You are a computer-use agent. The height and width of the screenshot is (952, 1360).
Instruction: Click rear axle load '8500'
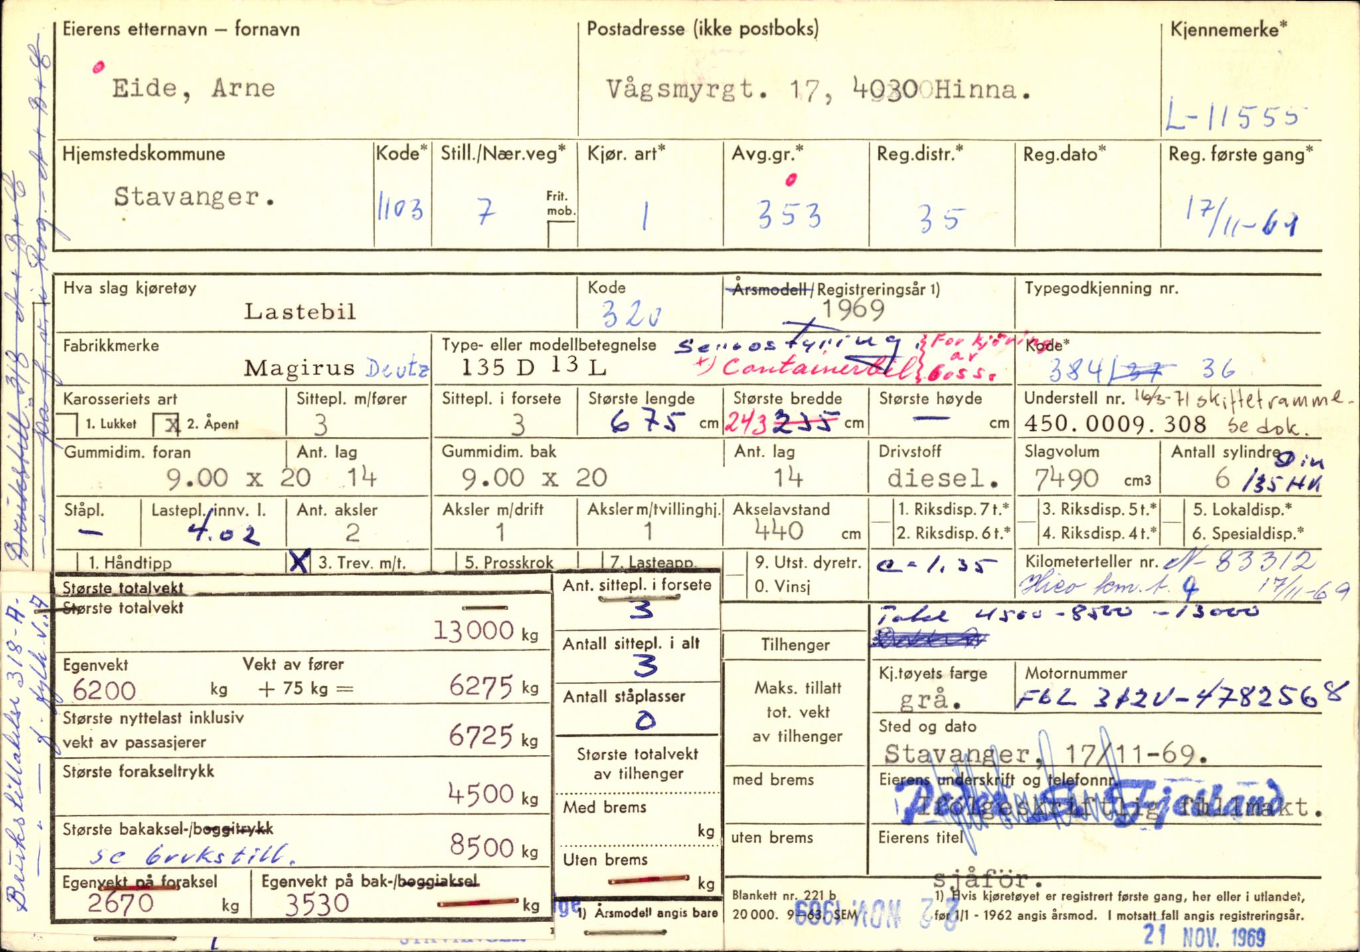click(482, 846)
